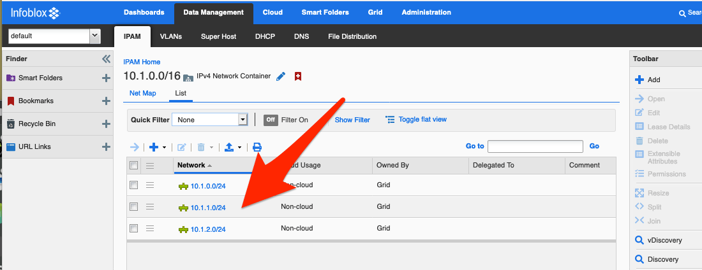
Task: Toggle the Filter On switch
Action: (271, 120)
